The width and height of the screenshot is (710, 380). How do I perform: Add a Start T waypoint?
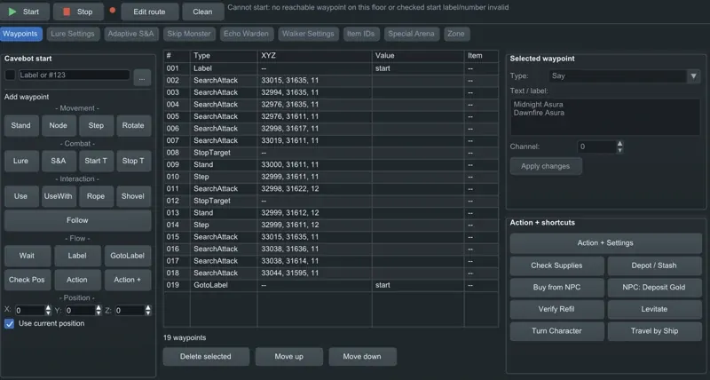(x=96, y=161)
